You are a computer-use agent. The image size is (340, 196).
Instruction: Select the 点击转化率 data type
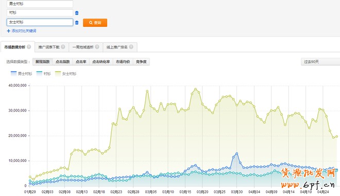point(101,62)
